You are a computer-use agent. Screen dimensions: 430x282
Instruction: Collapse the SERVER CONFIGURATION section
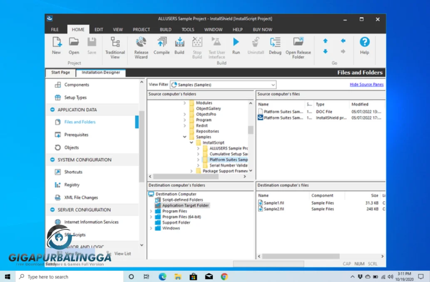coord(52,210)
